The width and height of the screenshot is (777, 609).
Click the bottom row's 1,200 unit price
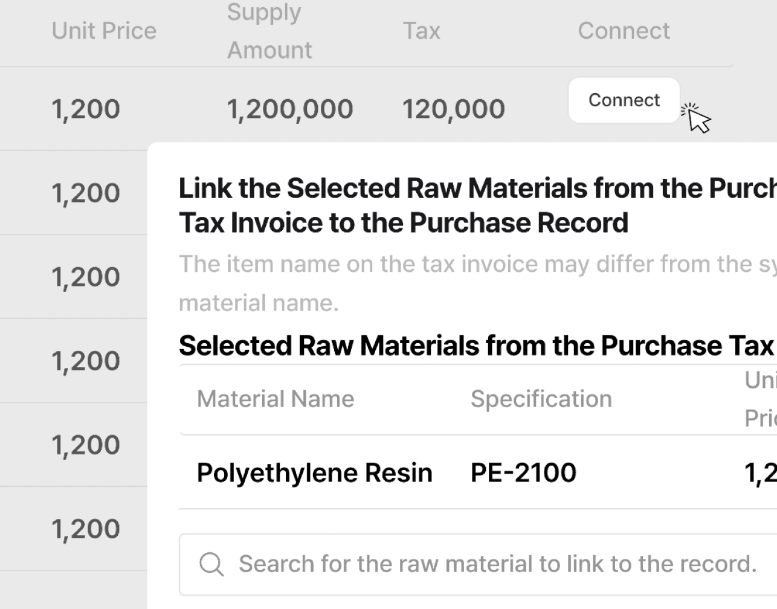tap(86, 529)
